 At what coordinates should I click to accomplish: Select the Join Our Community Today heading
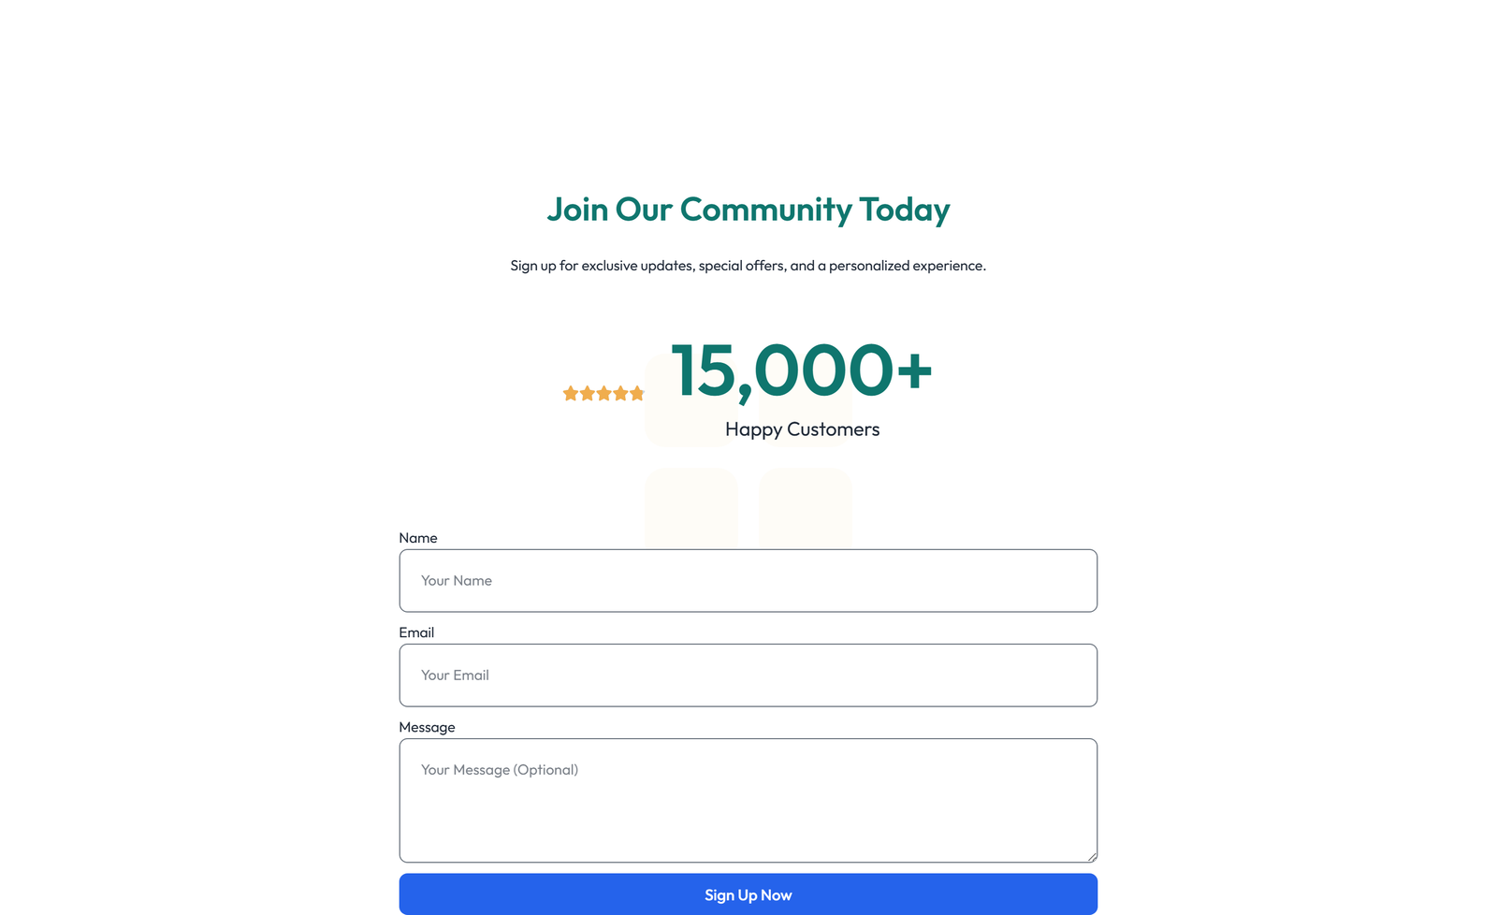(x=748, y=210)
